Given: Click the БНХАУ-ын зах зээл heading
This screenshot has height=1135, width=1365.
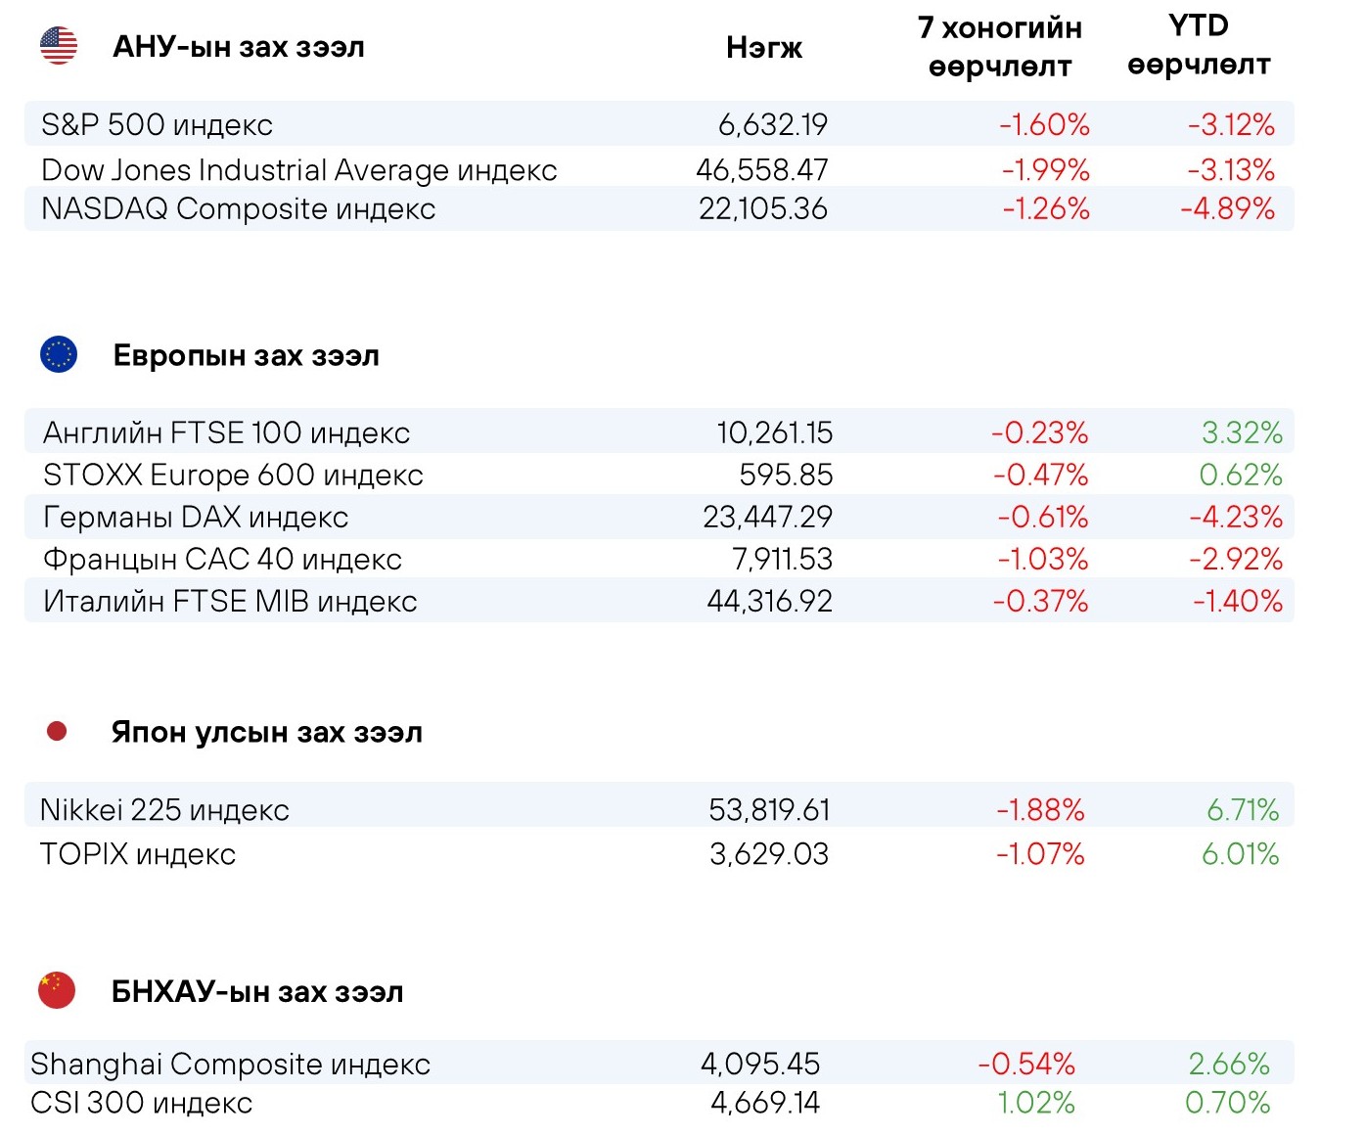Looking at the screenshot, I should [x=257, y=991].
